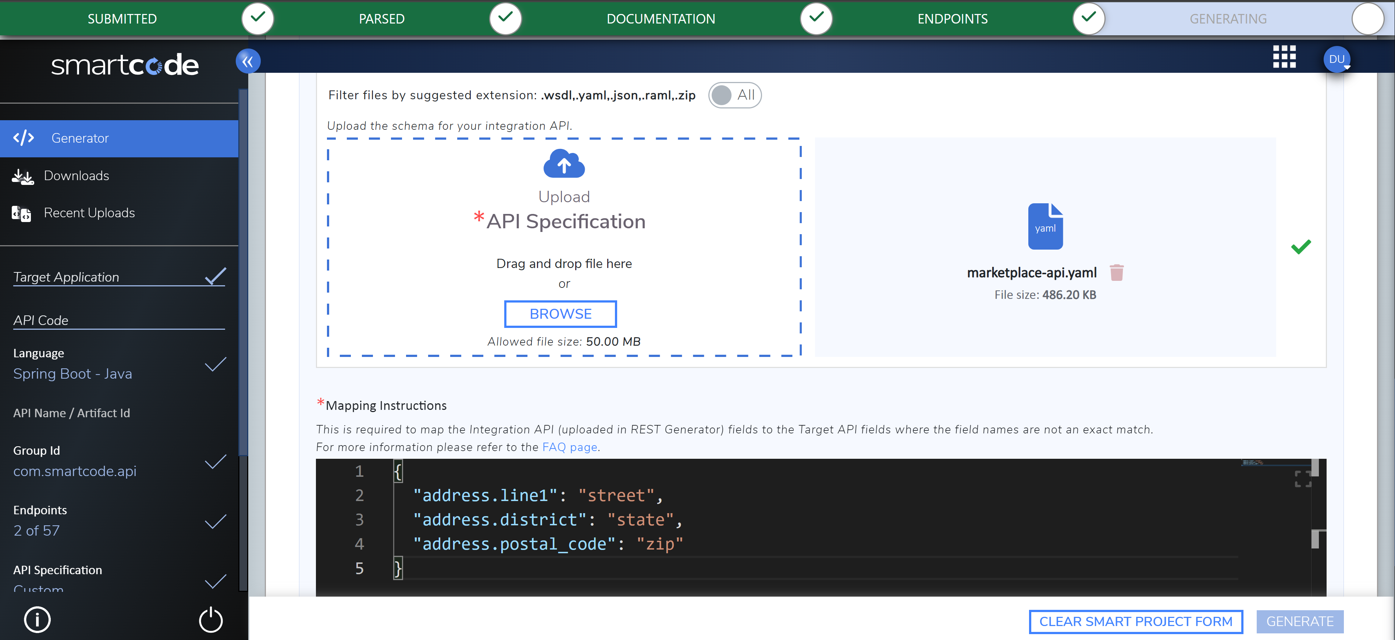Click the Target Application checkmark
The image size is (1395, 640).
(216, 276)
